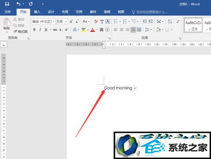Switch to the 布局 tab
This screenshot has height=159, width=211.
[x=65, y=12]
